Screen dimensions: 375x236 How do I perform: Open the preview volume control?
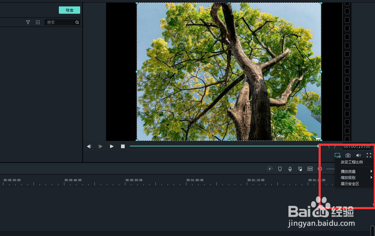point(359,156)
